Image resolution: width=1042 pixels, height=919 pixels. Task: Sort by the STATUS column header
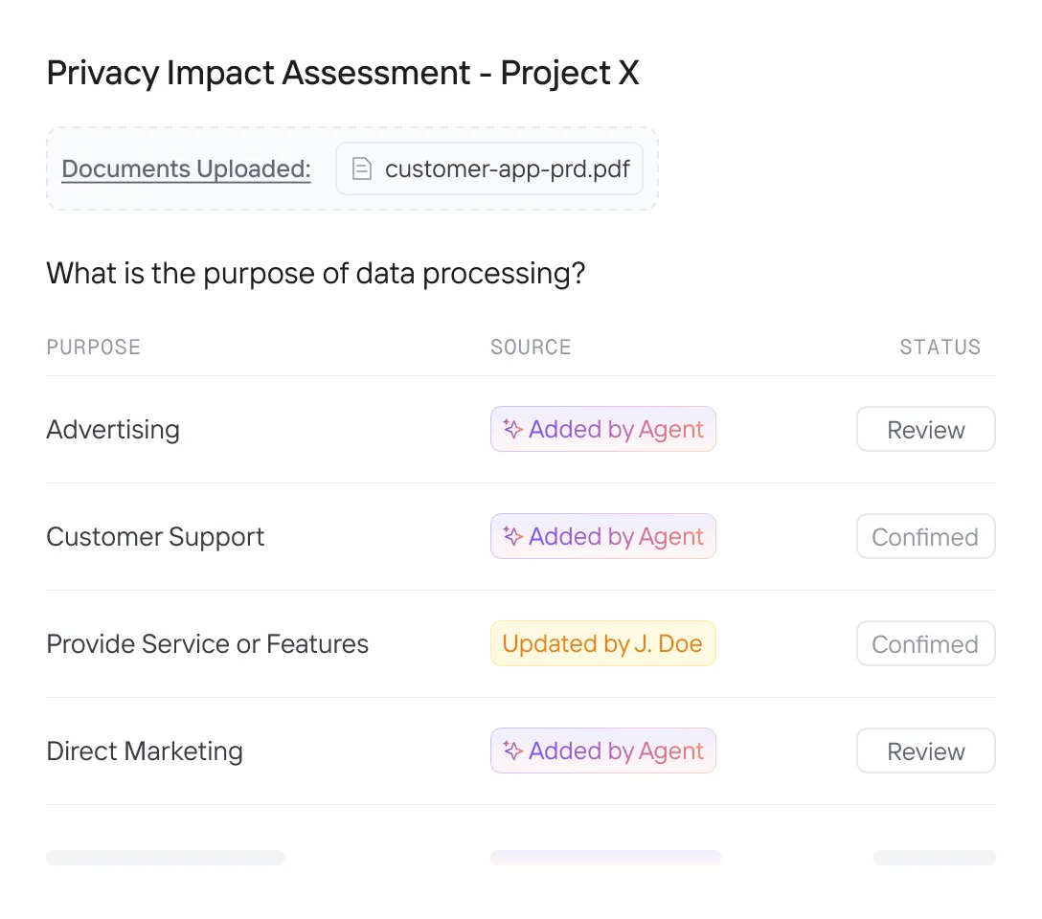tap(940, 347)
